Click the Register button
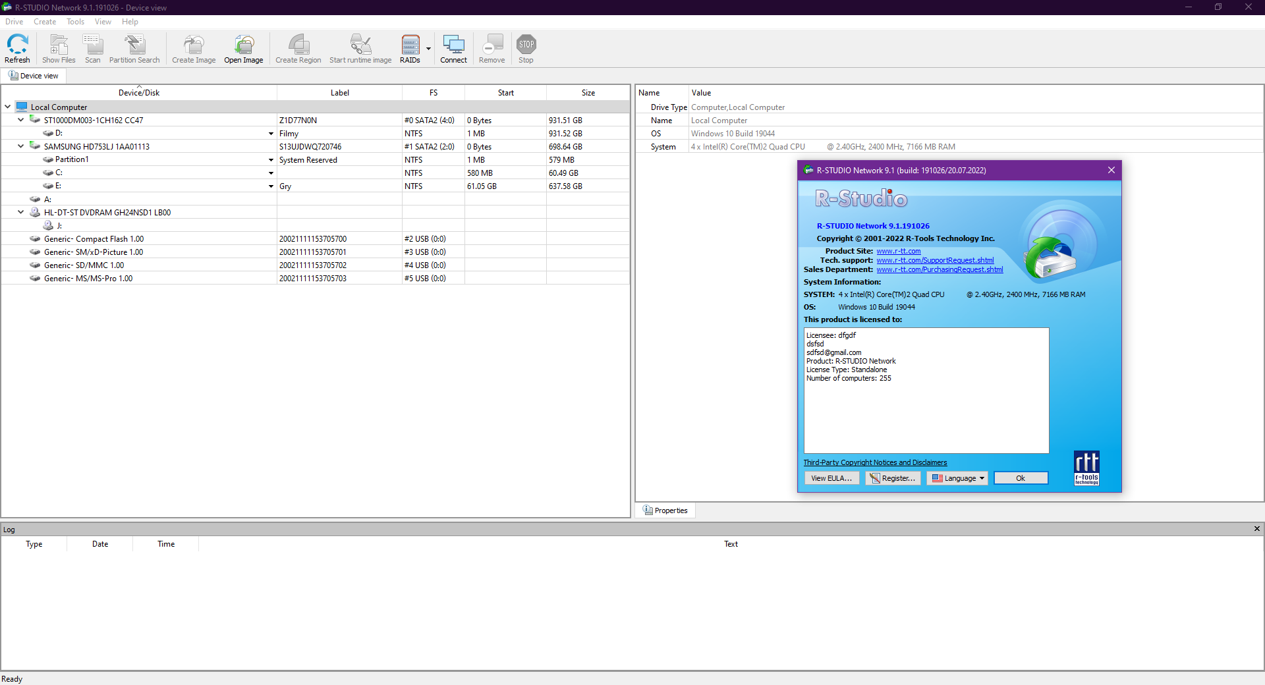The width and height of the screenshot is (1265, 685). [893, 478]
